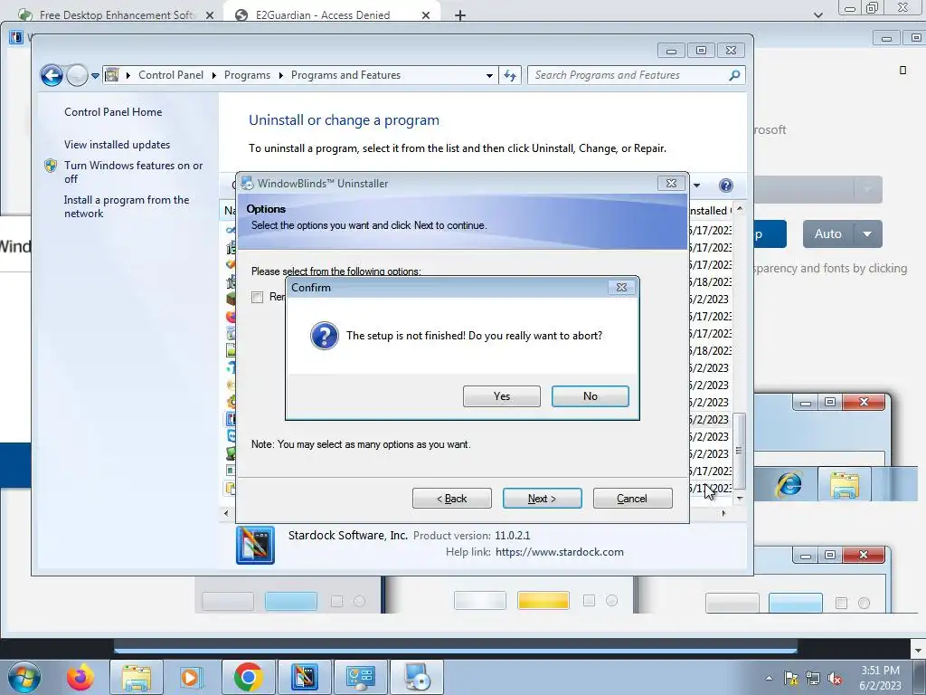
Task: Click the WindowBlinds product icon in details pane
Action: [255, 544]
